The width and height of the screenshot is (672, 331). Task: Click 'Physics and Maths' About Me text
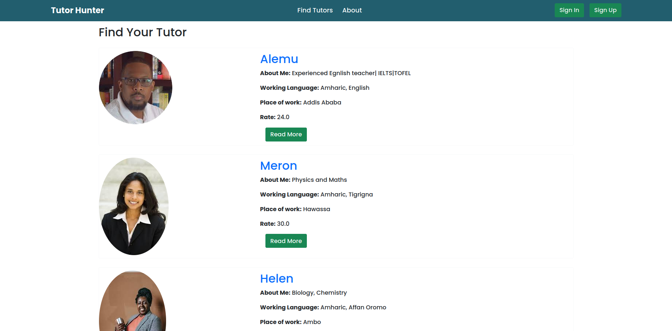319,180
